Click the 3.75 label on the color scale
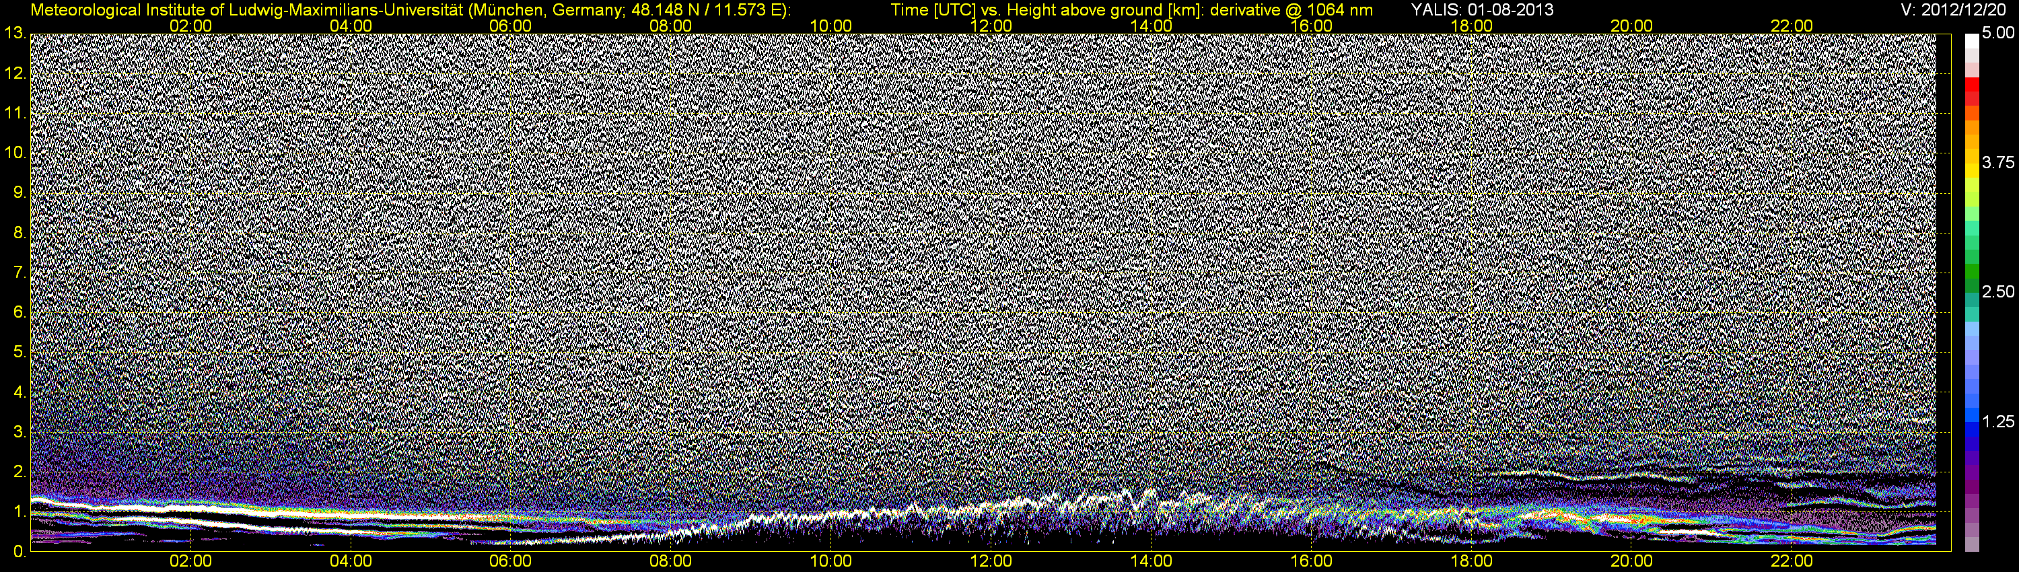The image size is (2019, 572). click(1997, 163)
